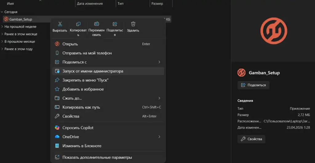Click the Gamban_Setup file icon in the file list
The width and height of the screenshot is (315, 163).
click(6, 19)
